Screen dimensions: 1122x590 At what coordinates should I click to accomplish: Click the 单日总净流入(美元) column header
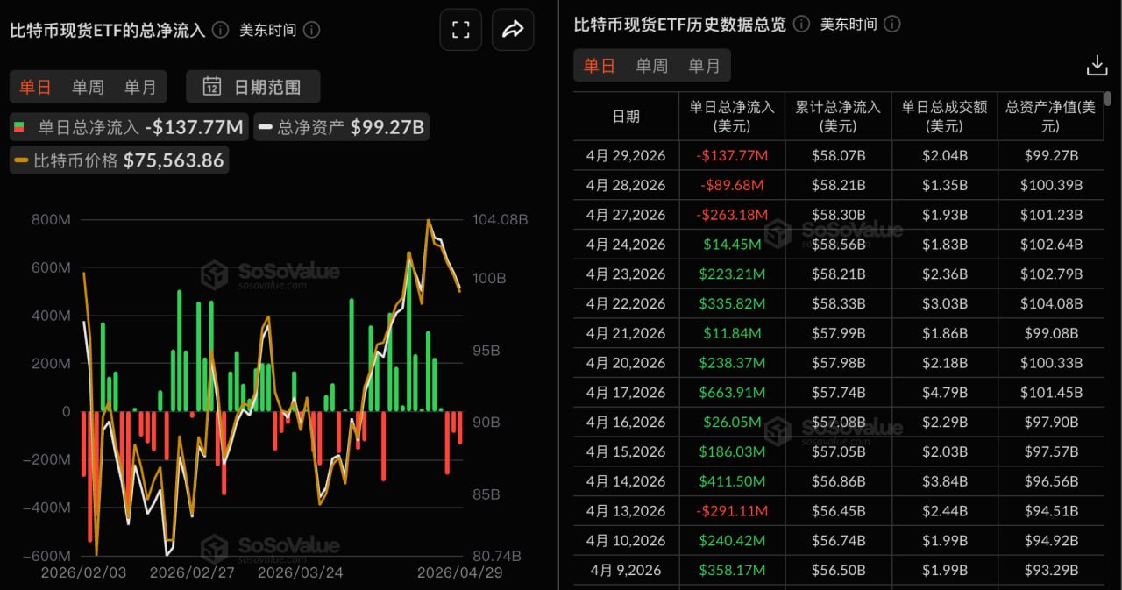732,116
